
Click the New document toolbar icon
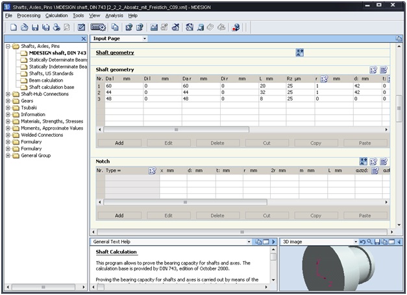(14, 28)
